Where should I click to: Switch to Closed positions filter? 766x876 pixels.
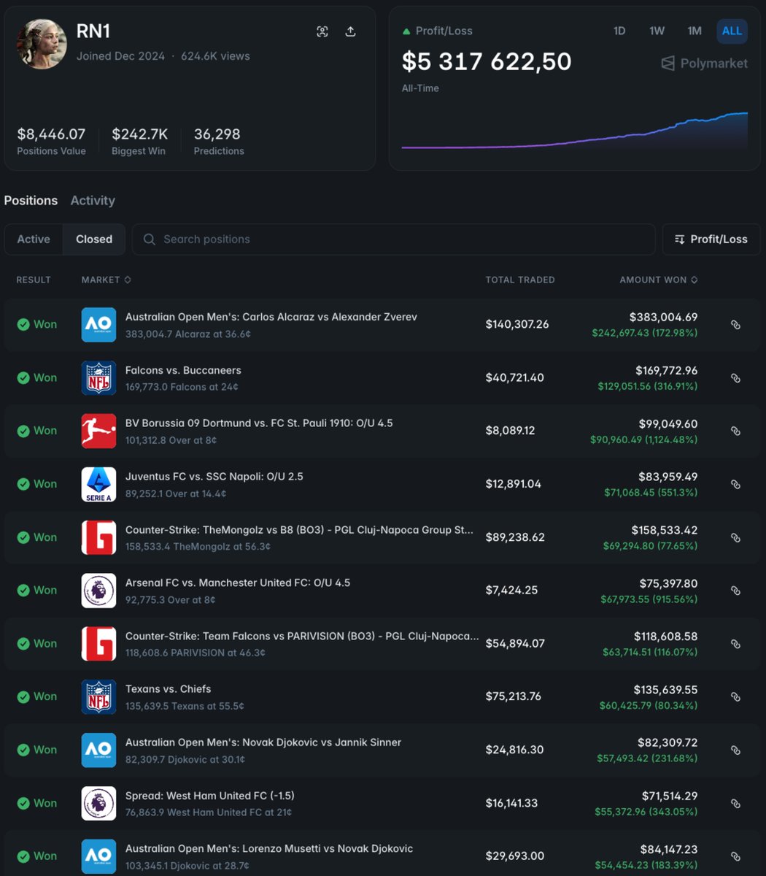(x=94, y=239)
